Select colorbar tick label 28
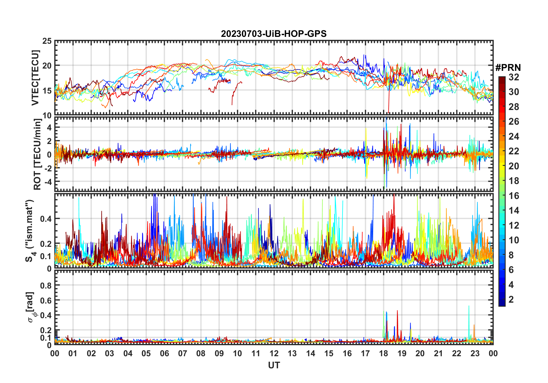This screenshot has height=383, width=548. click(514, 107)
